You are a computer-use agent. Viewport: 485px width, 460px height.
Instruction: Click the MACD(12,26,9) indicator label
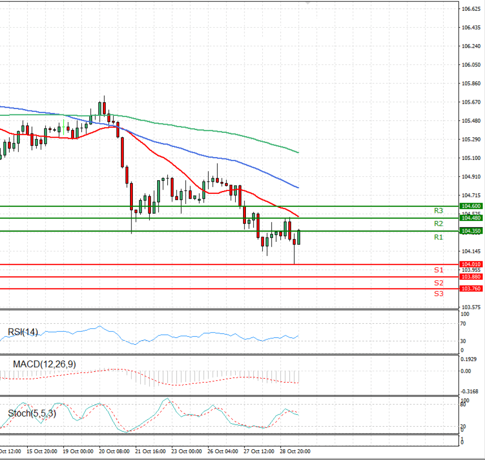[44, 364]
